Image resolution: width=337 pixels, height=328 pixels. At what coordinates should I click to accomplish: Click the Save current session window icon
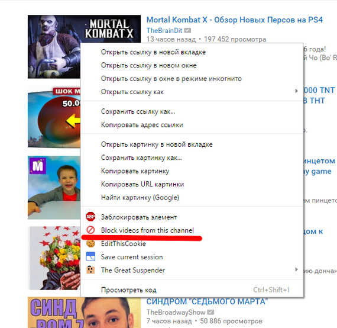pyautogui.click(x=90, y=257)
